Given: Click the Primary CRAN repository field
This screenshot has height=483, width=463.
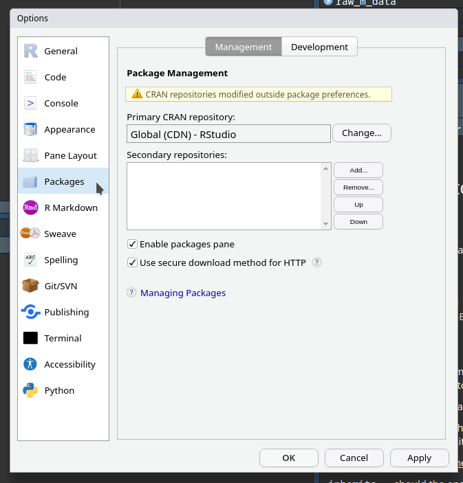Looking at the screenshot, I should tap(228, 134).
